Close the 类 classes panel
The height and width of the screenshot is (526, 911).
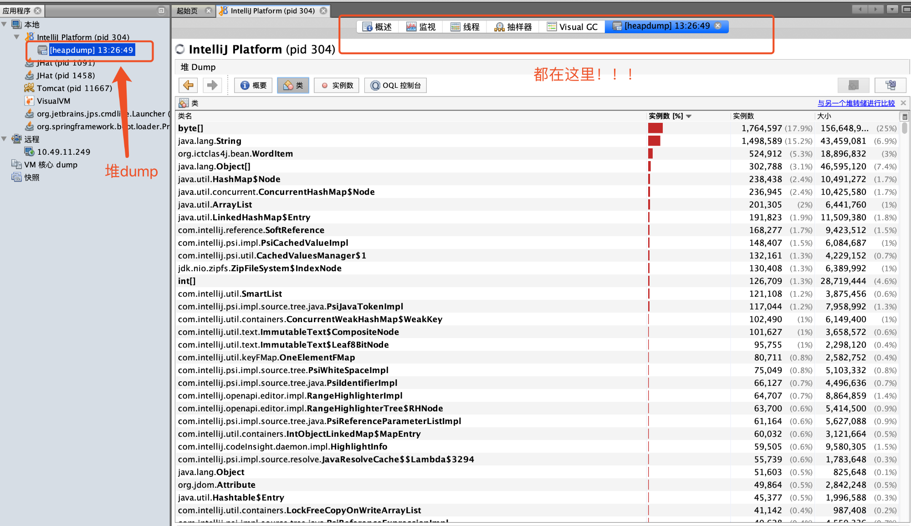903,103
